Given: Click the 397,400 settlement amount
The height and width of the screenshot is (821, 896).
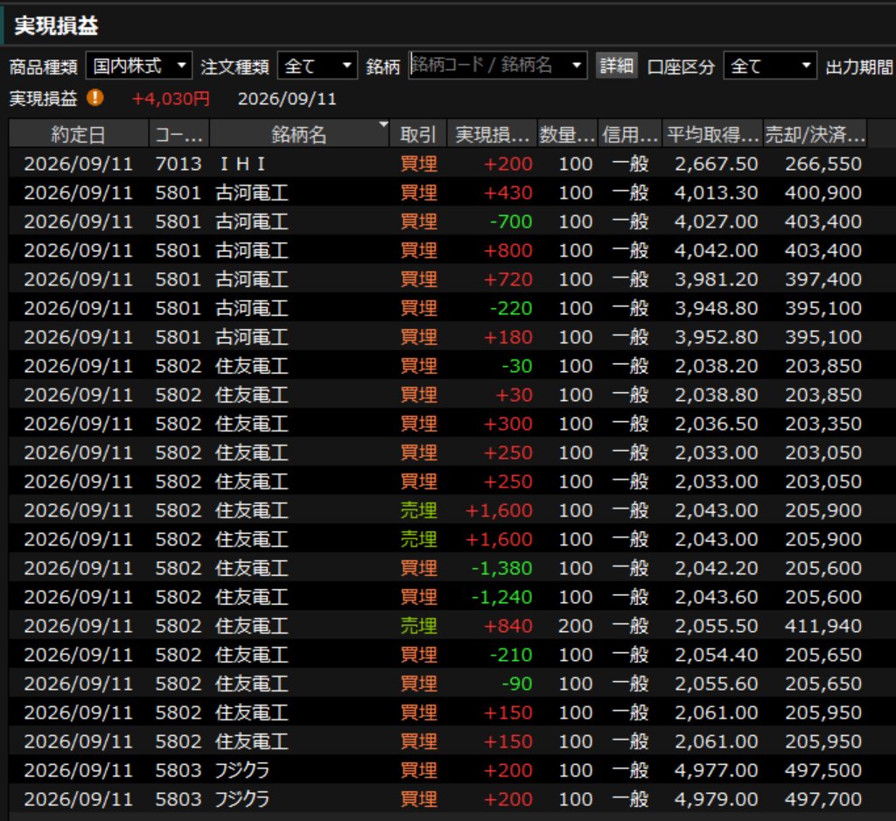Looking at the screenshot, I should [822, 279].
